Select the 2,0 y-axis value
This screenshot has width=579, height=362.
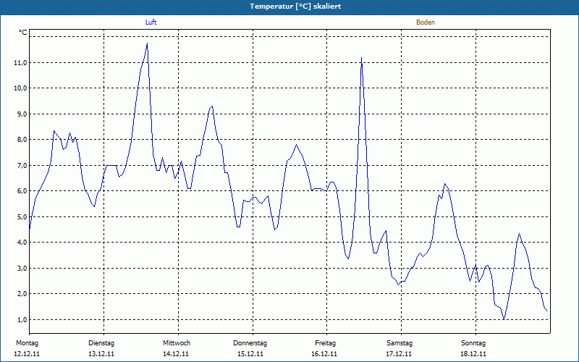[x=22, y=294]
